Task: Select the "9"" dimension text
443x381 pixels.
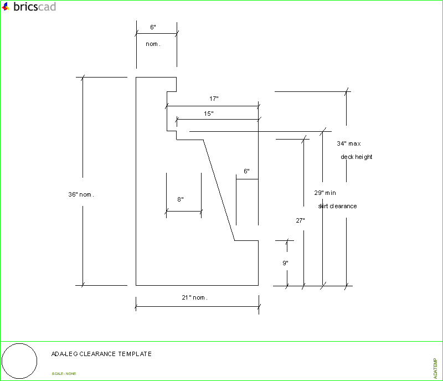Action: 285,263
